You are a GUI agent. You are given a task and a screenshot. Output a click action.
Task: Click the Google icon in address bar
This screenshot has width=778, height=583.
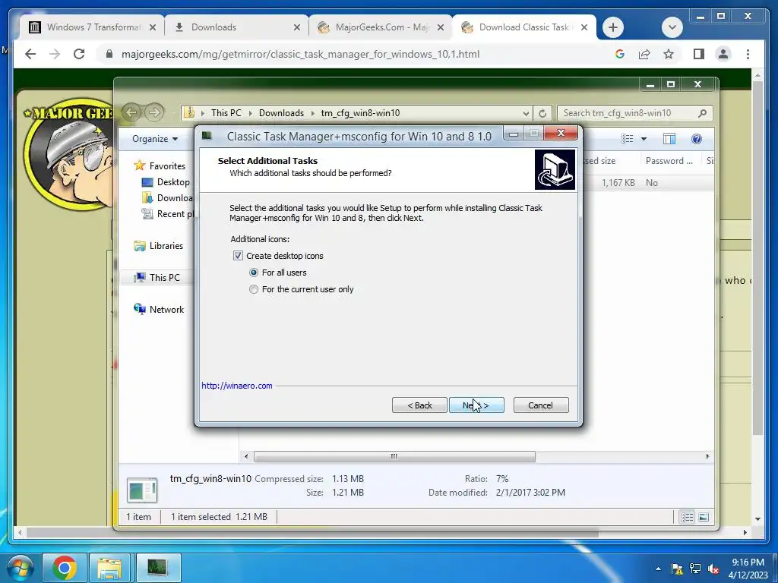pyautogui.click(x=620, y=54)
